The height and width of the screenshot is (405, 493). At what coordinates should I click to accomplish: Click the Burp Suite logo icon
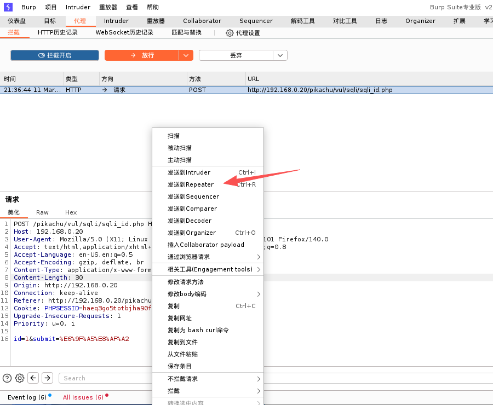pos(8,7)
